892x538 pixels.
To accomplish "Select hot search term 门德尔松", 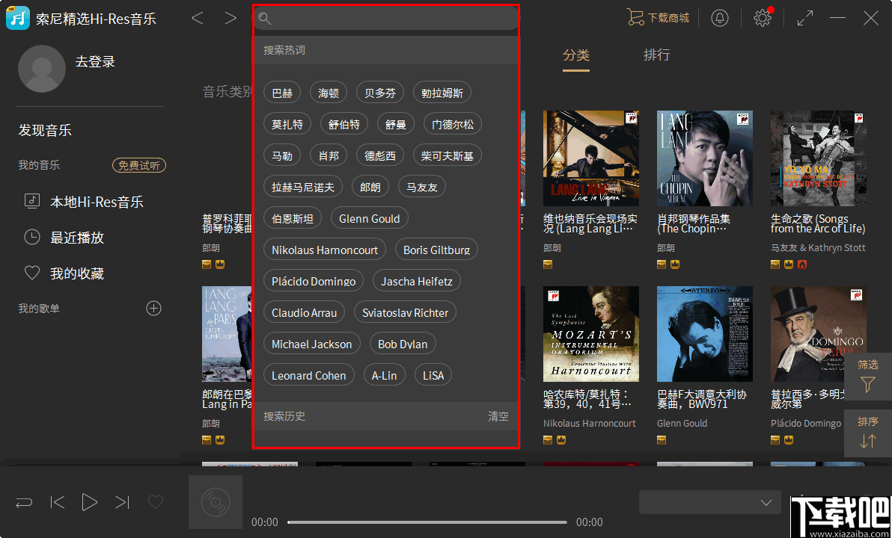I will [x=453, y=124].
